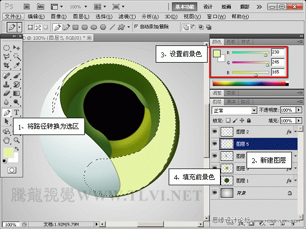Open Color panel options menu
The image size is (306, 229).
tap(300, 42)
